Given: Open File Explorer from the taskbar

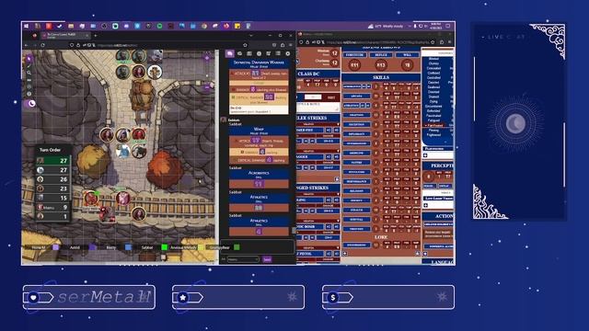Looking at the screenshot, I should pyautogui.click(x=71, y=26).
